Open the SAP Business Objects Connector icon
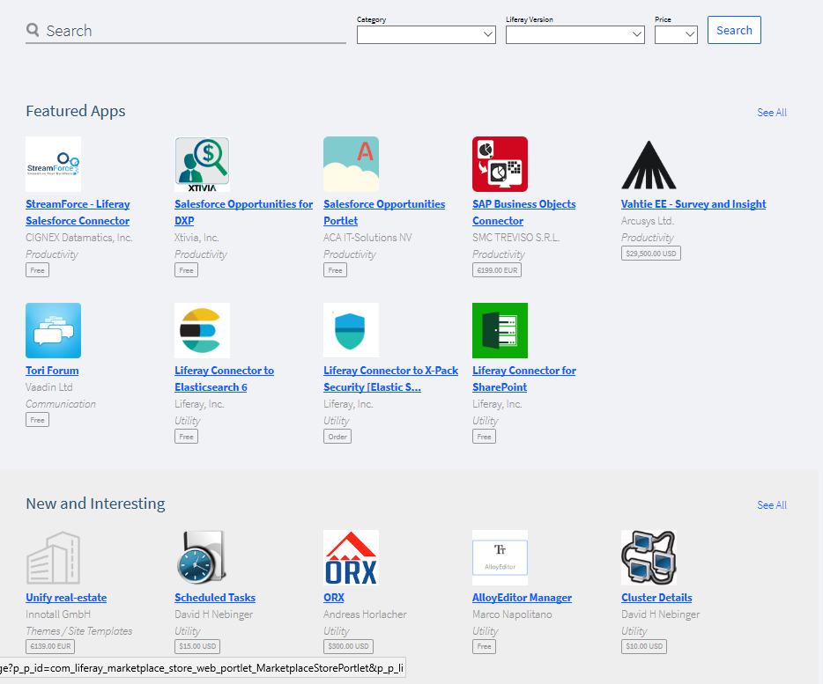 pos(500,165)
